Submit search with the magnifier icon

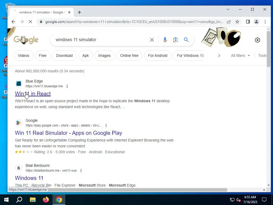tap(186, 40)
